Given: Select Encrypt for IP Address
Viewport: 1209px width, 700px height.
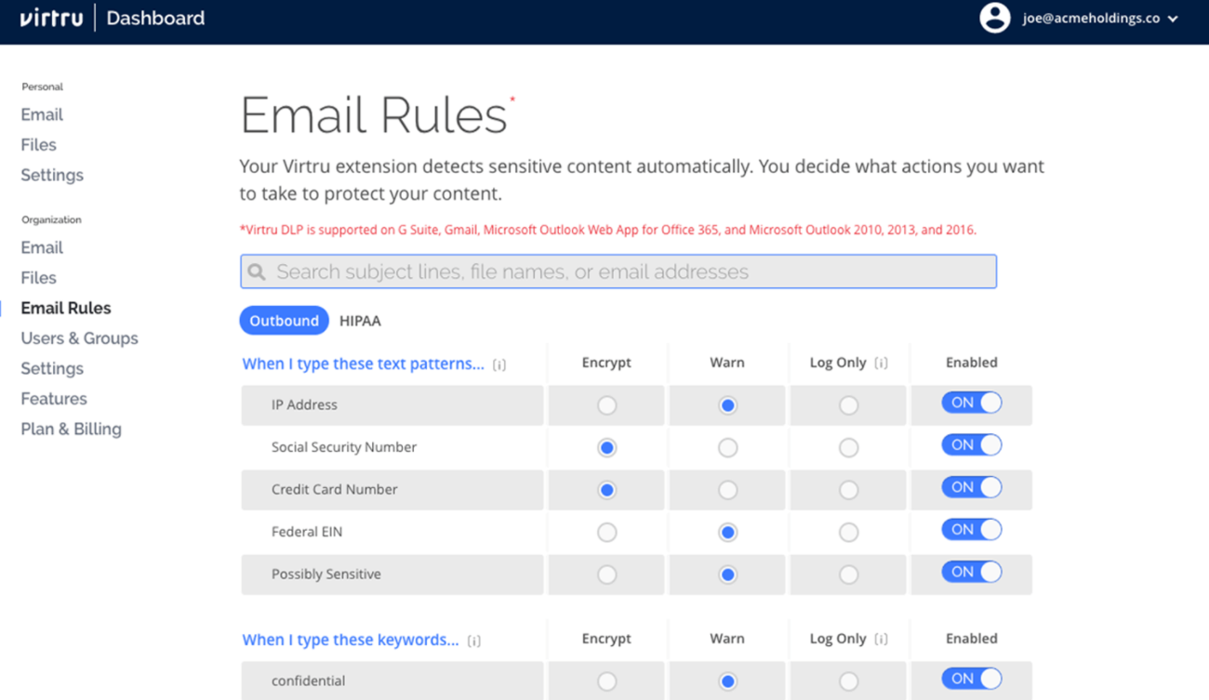Looking at the screenshot, I should (x=606, y=405).
